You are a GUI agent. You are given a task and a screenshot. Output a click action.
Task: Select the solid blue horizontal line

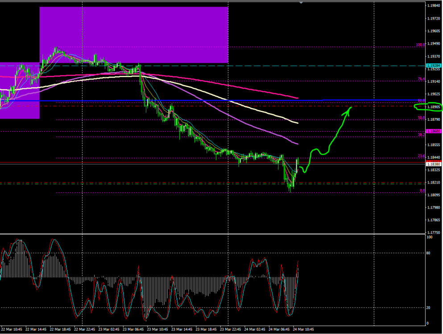pyautogui.click(x=212, y=100)
